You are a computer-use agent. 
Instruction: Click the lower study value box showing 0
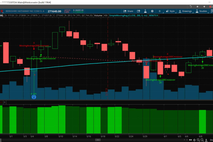click(5, 102)
